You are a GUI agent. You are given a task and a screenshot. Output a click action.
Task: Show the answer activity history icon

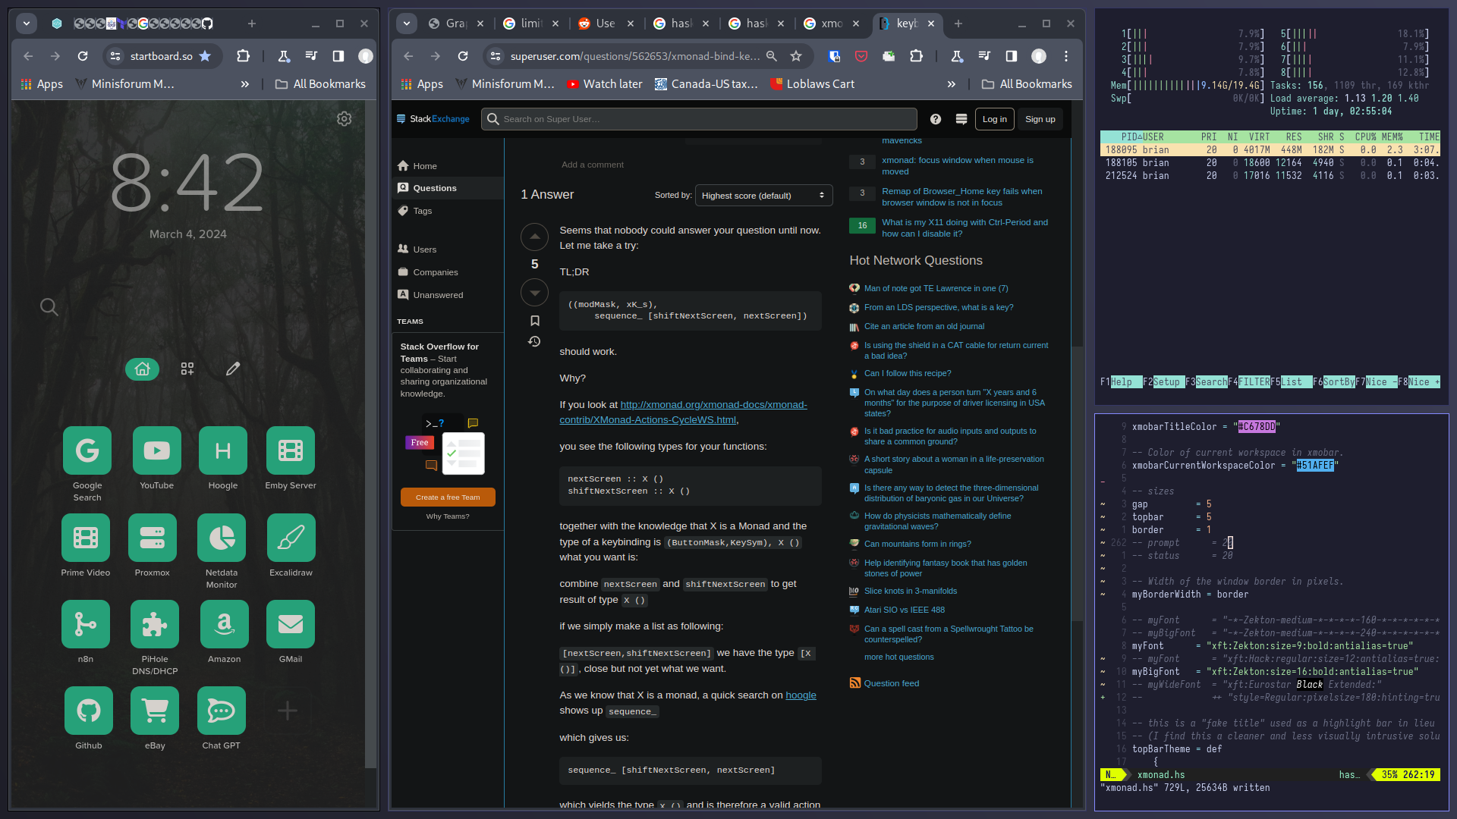534,342
